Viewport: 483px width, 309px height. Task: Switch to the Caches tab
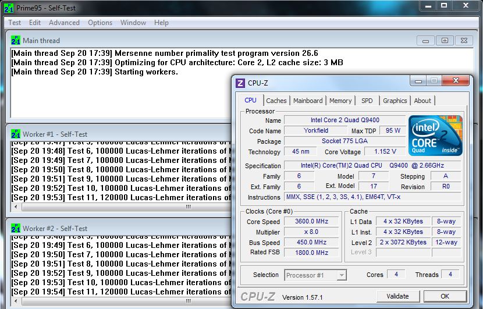coord(276,101)
